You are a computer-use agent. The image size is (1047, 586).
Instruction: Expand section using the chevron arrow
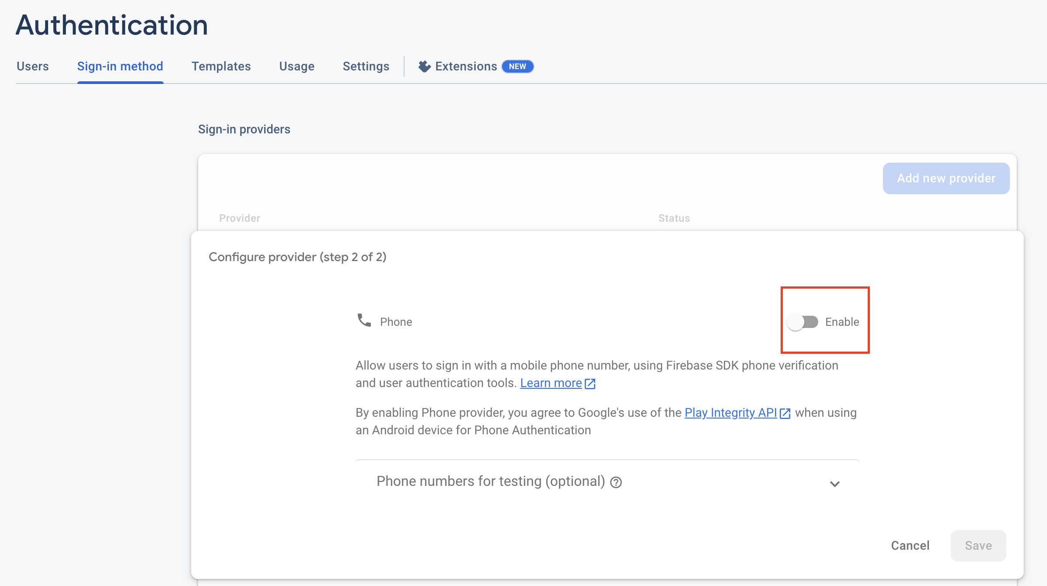(x=834, y=484)
